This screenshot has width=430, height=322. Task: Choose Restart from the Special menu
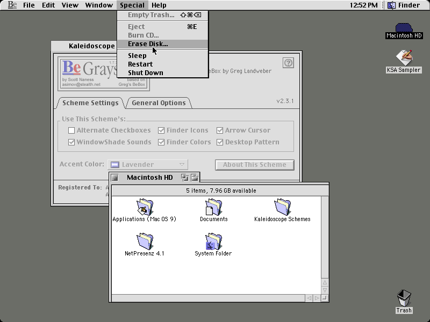point(163,64)
